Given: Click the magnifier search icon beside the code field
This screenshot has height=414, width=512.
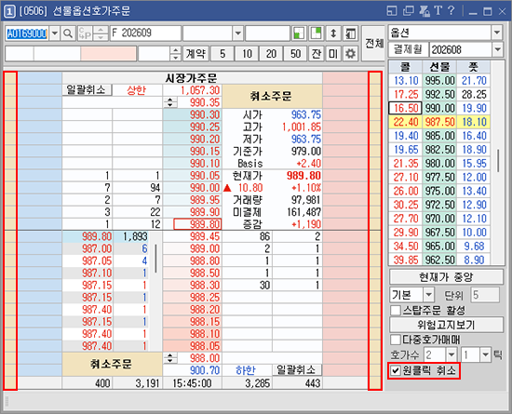Looking at the screenshot, I should coord(68,33).
